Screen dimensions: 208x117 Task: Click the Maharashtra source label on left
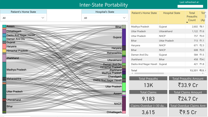[x=14, y=79]
